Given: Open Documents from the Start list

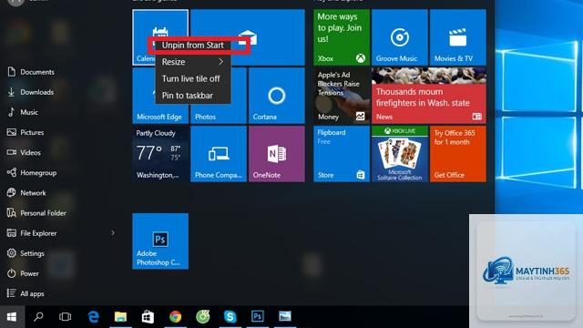Looking at the screenshot, I should coord(31,72).
